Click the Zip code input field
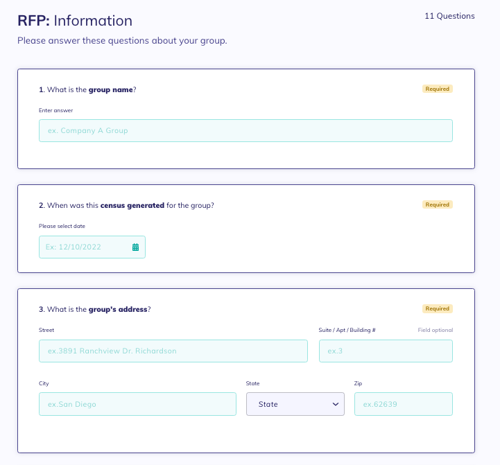The width and height of the screenshot is (500, 465). click(404, 404)
